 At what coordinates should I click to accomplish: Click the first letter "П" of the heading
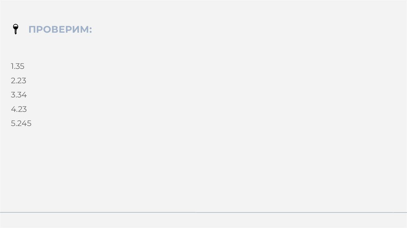coord(32,30)
